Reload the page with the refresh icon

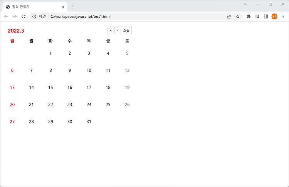24,17
